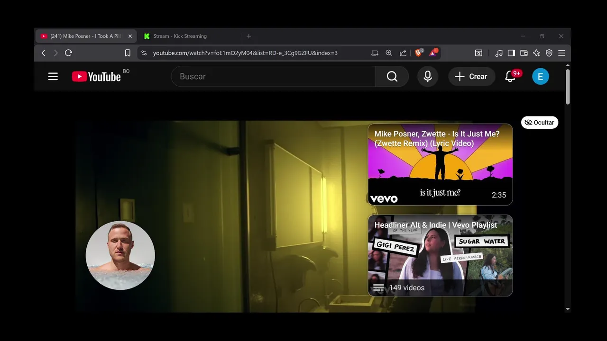The image size is (607, 341).
Task: Open the Is It Just Me? Zwette Remix card
Action: [440, 164]
